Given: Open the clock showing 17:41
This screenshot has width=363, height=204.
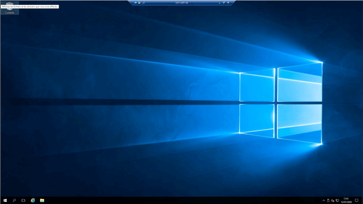Looking at the screenshot, I should point(346,200).
